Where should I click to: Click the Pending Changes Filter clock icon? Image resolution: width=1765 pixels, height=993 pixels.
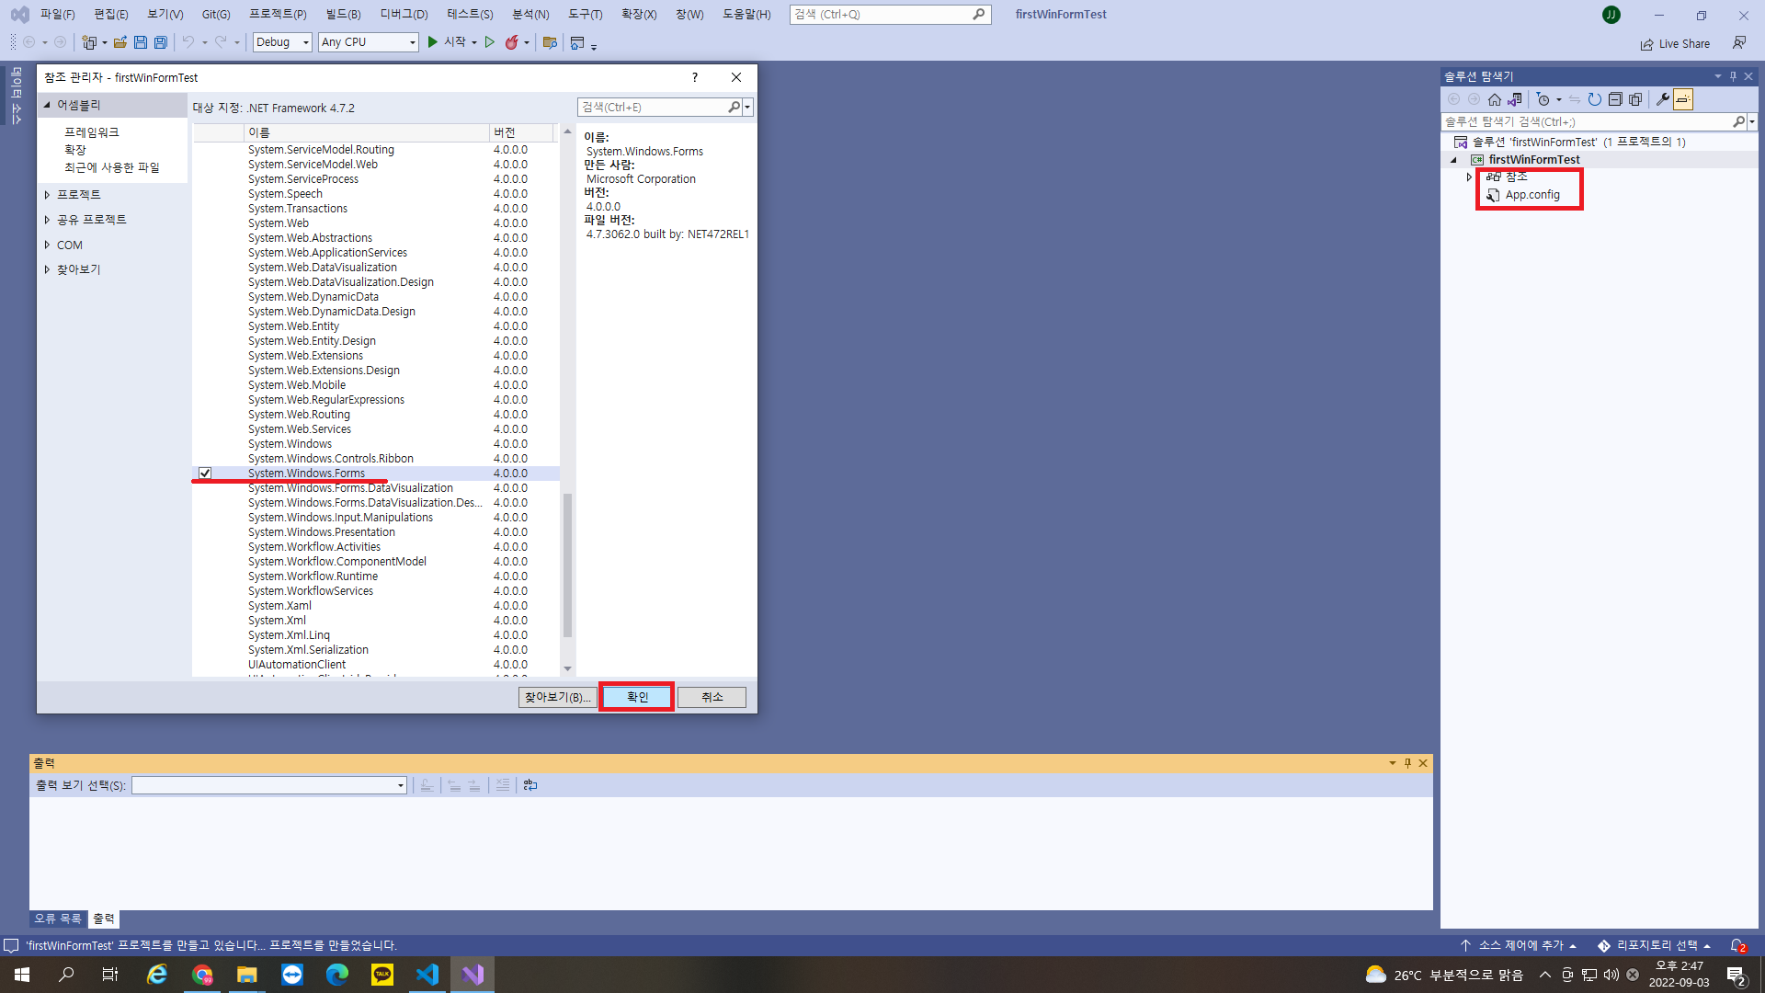pyautogui.click(x=1543, y=99)
